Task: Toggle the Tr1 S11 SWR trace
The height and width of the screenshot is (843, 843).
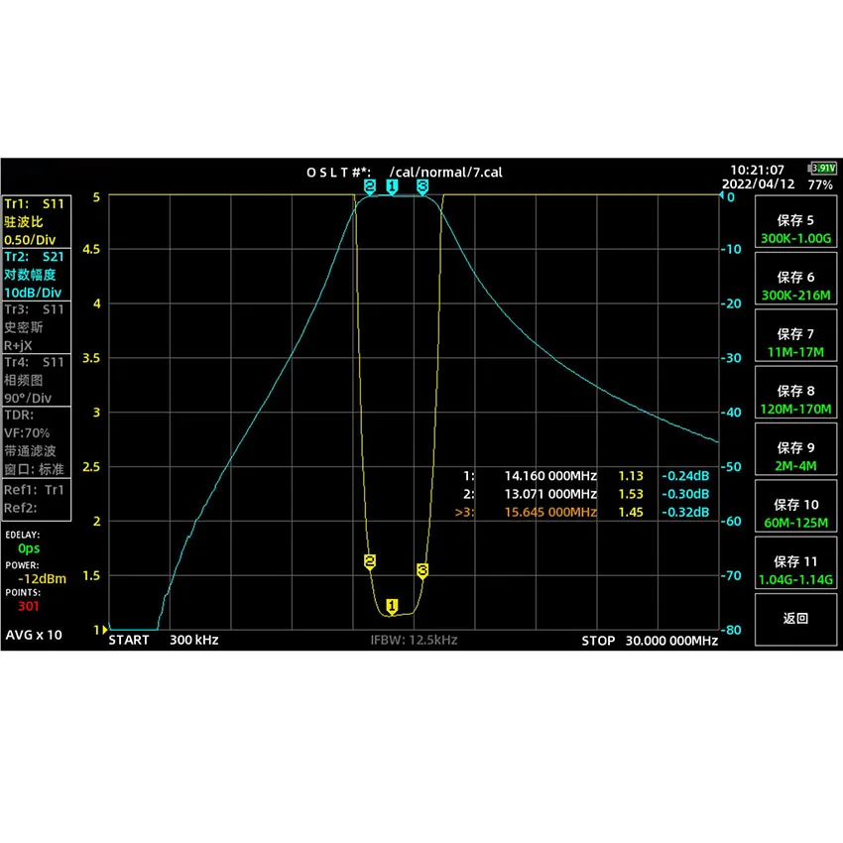Action: tap(33, 220)
